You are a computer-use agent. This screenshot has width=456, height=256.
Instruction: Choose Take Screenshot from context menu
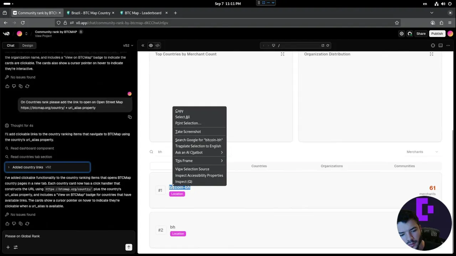(x=199, y=132)
